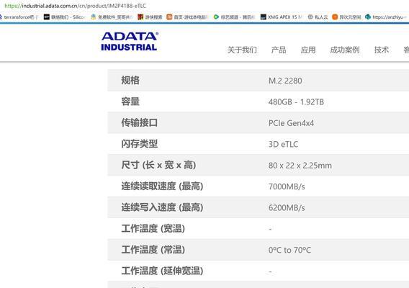The image size is (409, 288).
Task: Open the XMG APEX 15 bookmark
Action: point(281,17)
